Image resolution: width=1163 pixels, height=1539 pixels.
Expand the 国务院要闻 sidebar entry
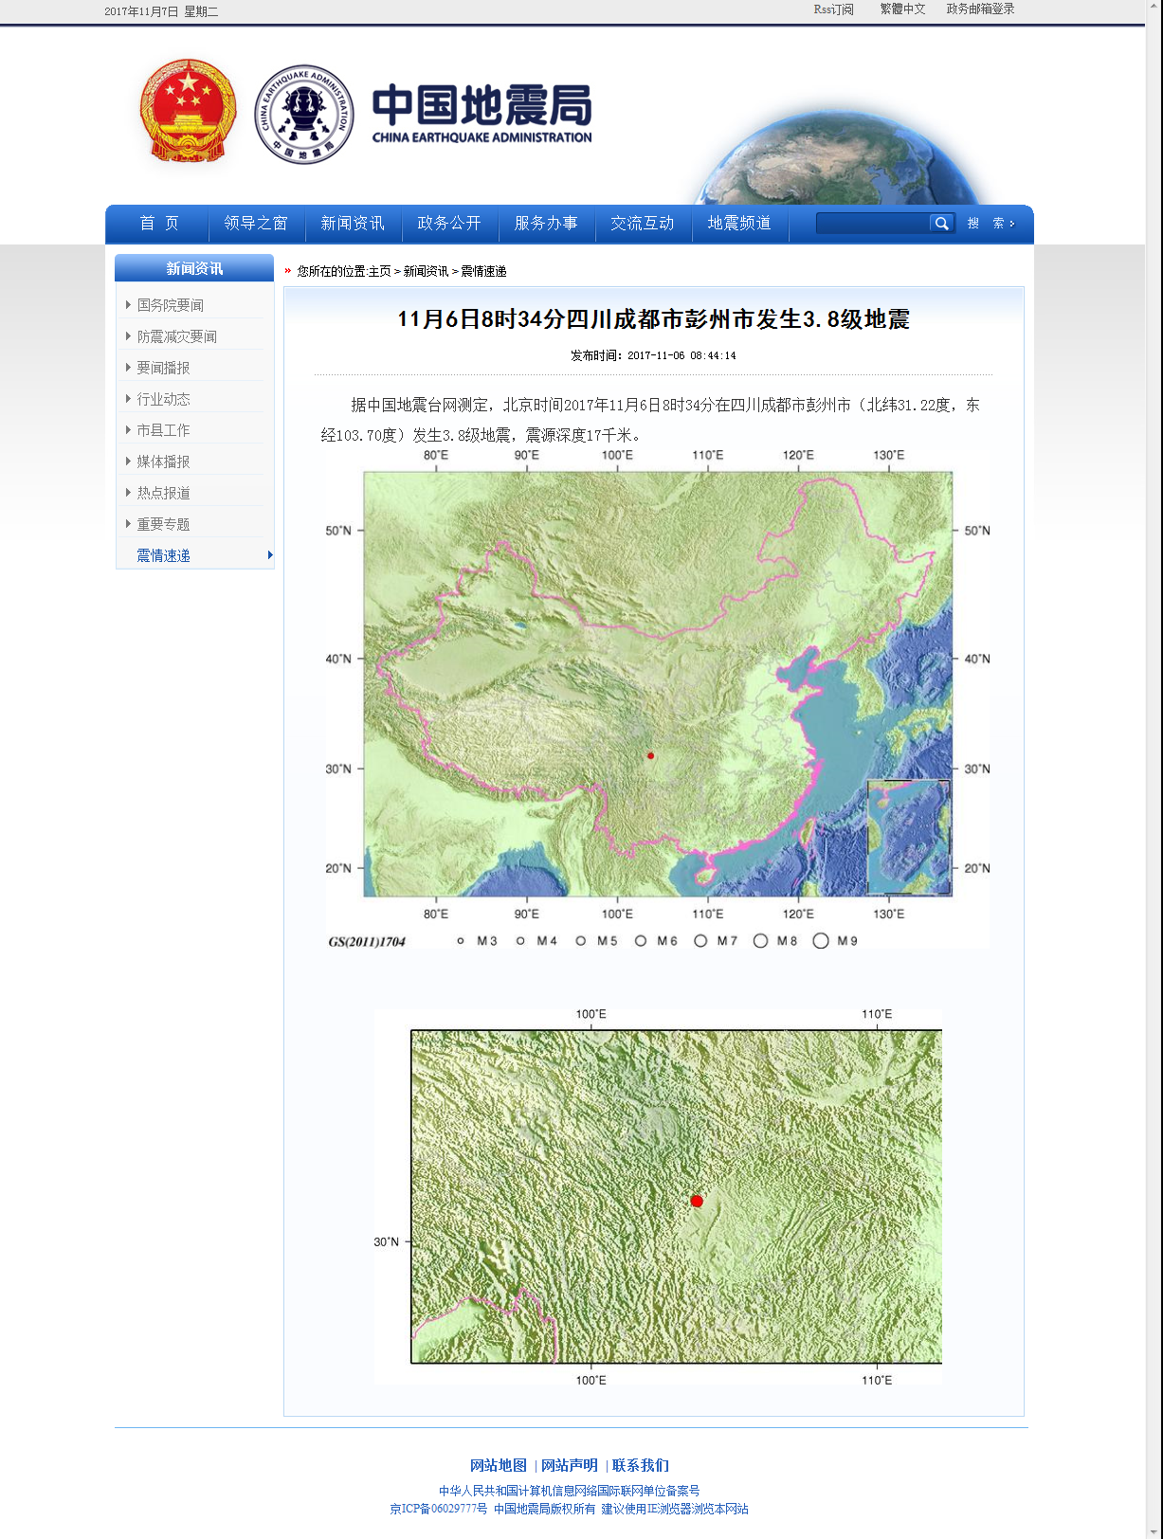tap(170, 305)
